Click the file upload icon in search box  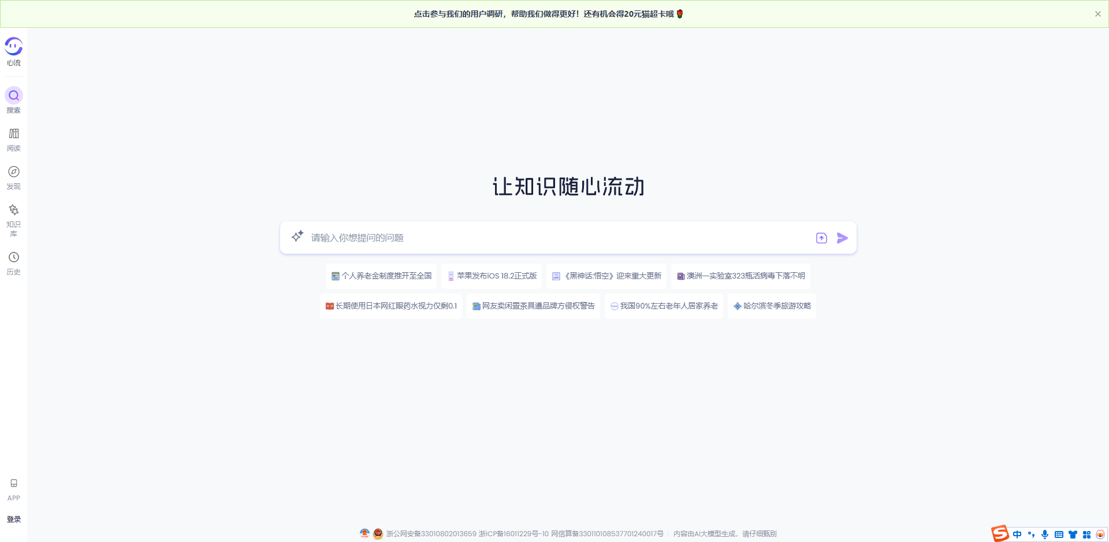click(x=821, y=237)
